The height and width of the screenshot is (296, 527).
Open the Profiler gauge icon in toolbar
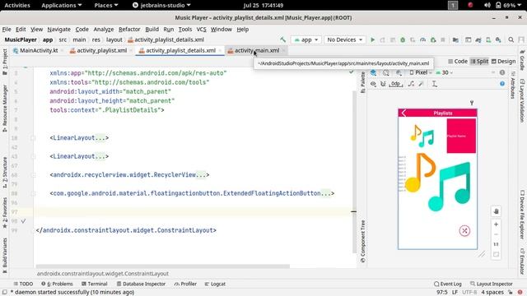click(422, 39)
